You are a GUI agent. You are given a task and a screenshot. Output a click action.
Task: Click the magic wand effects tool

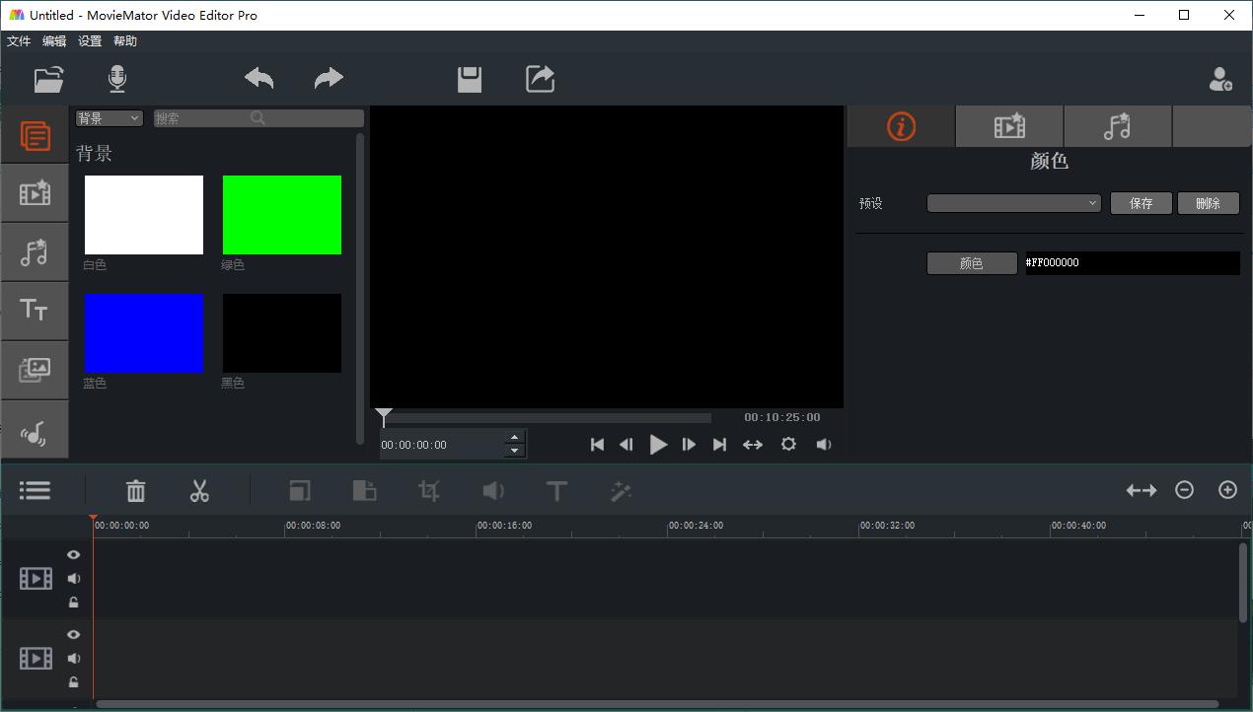tap(621, 490)
